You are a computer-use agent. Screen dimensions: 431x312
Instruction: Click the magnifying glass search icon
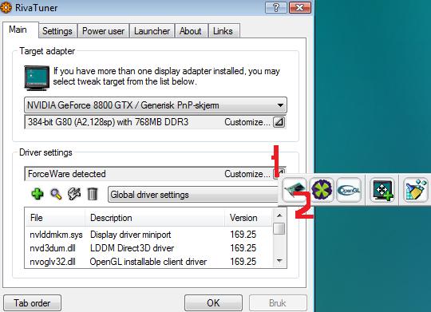click(x=56, y=194)
